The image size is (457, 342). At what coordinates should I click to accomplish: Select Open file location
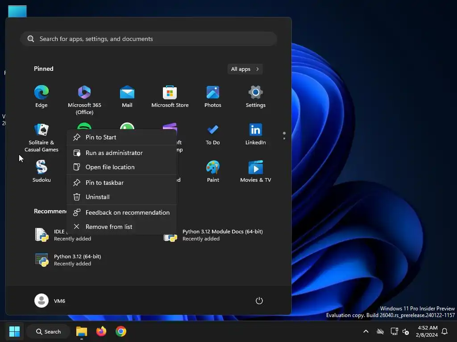[122, 167]
